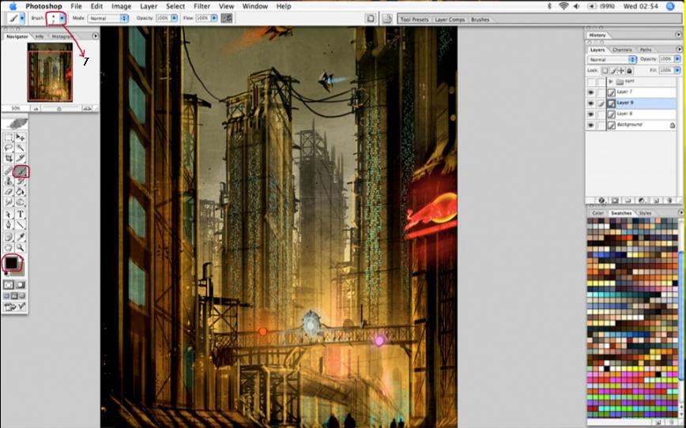Screen dimensions: 686x428
Task: Select Layer 8 in Layers panel
Action: point(642,114)
